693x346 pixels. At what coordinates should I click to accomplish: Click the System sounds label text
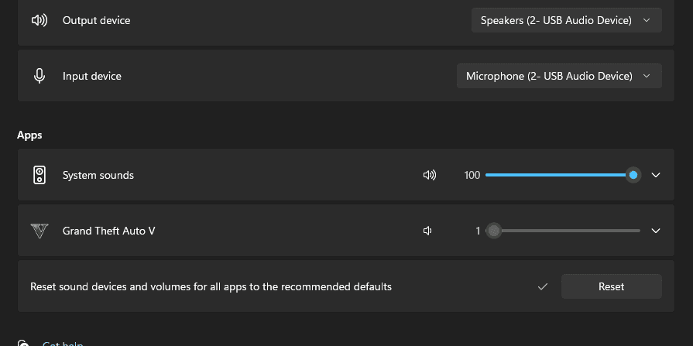pyautogui.click(x=98, y=175)
